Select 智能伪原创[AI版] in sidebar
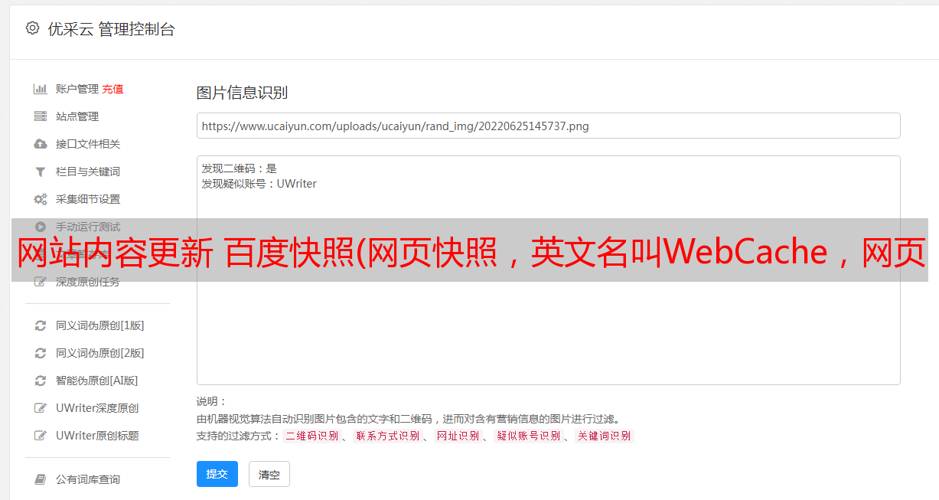Screen dimensions: 939x500 pyautogui.click(x=97, y=381)
